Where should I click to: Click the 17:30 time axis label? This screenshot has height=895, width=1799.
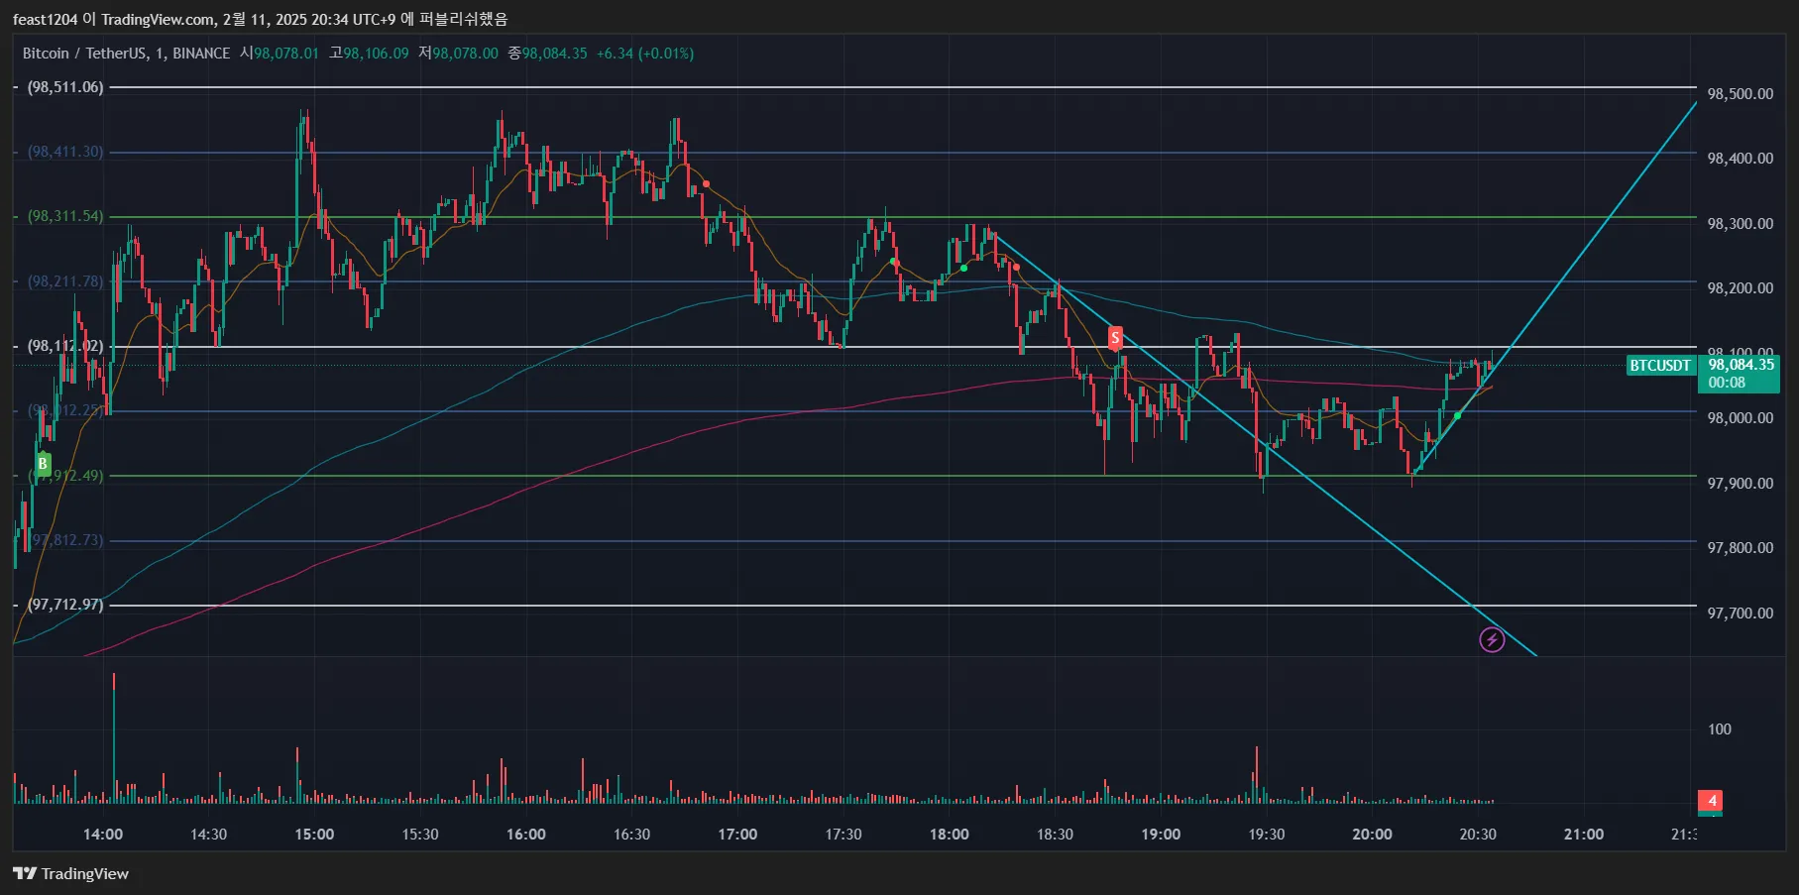(x=843, y=835)
